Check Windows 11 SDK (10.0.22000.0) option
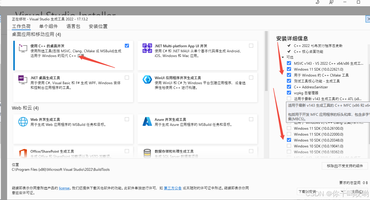The height and width of the screenshot is (200, 370). 289,134
